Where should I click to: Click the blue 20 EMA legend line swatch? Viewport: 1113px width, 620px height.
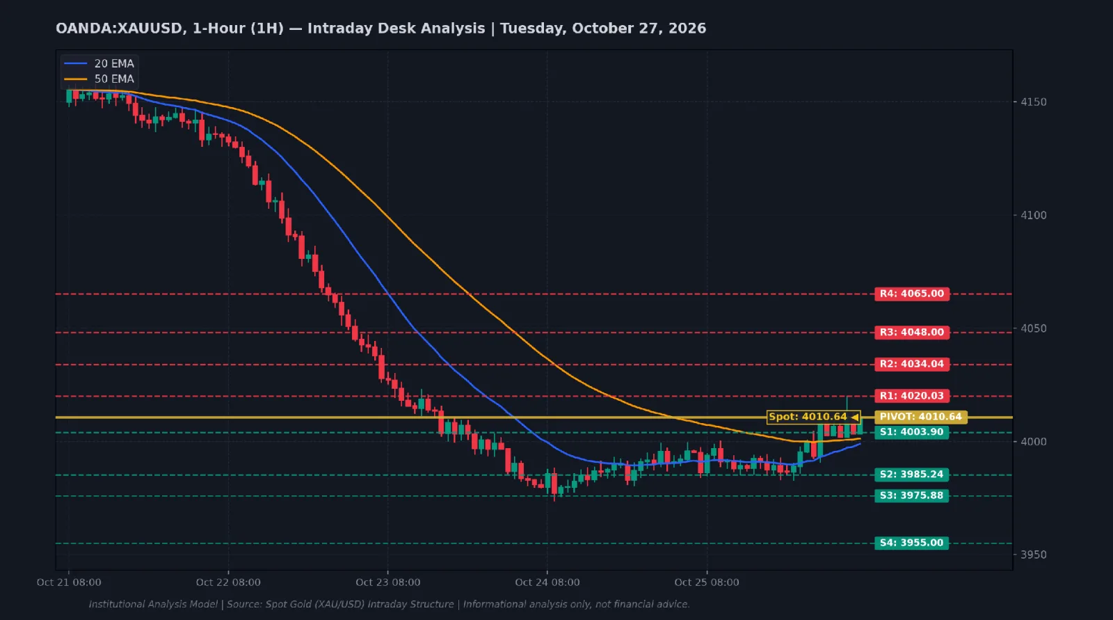click(x=76, y=63)
